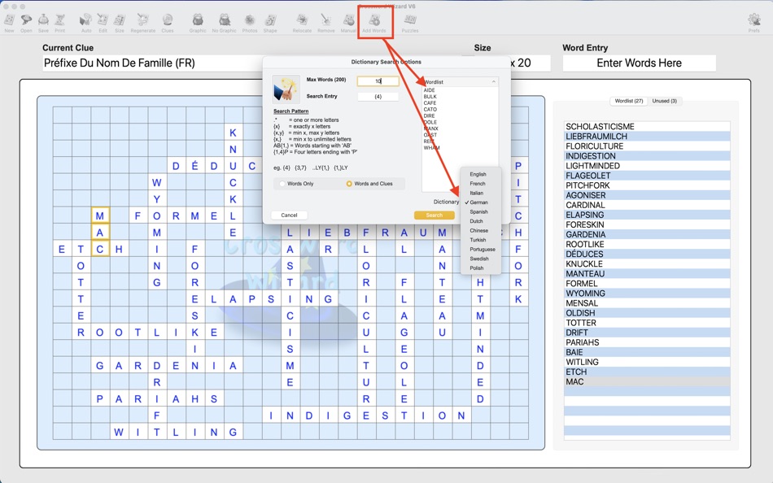Select the No Graphic option icon
The height and width of the screenshot is (483, 773).
[x=225, y=20]
